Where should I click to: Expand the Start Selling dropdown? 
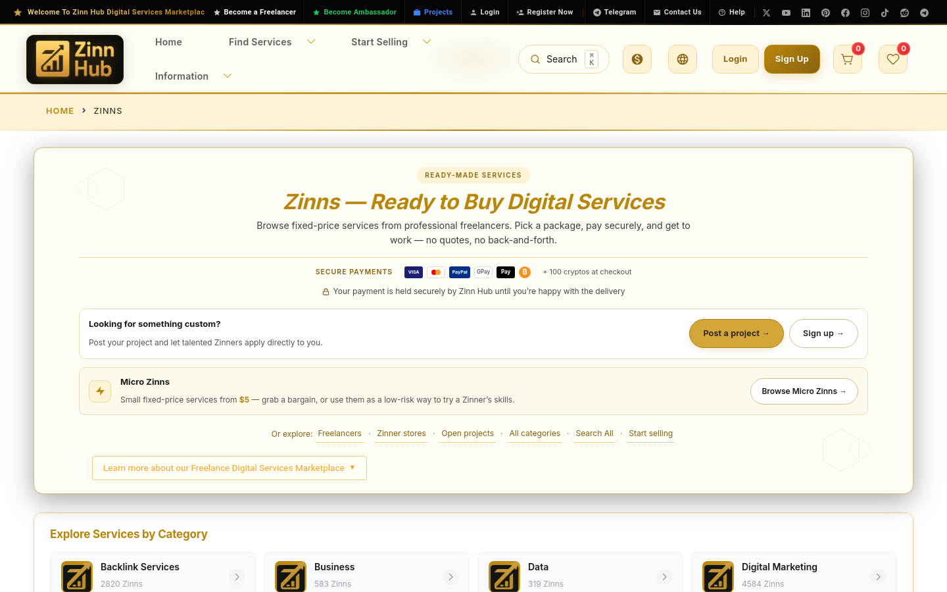pos(427,41)
